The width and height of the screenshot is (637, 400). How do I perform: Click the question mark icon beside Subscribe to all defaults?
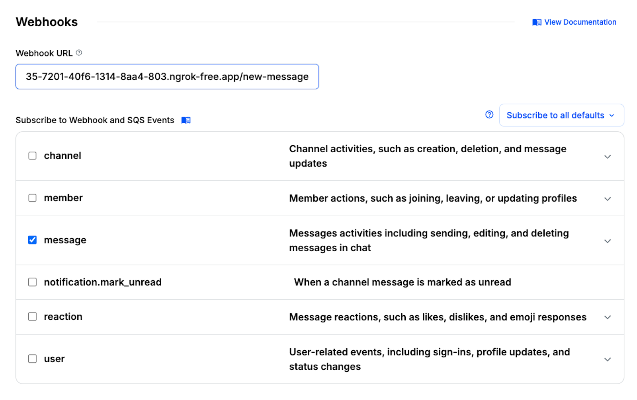coord(488,115)
